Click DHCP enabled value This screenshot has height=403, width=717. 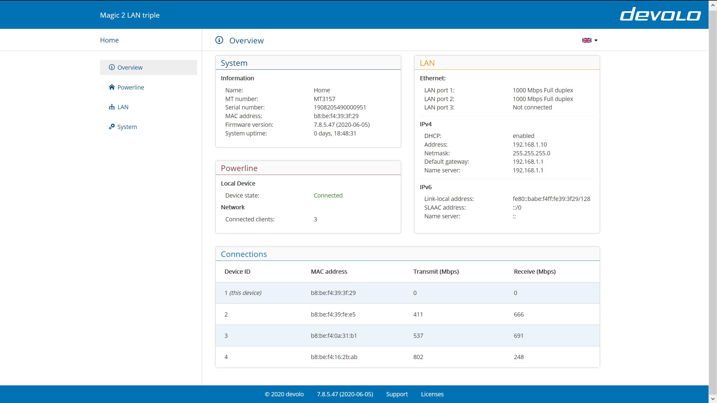pyautogui.click(x=523, y=136)
